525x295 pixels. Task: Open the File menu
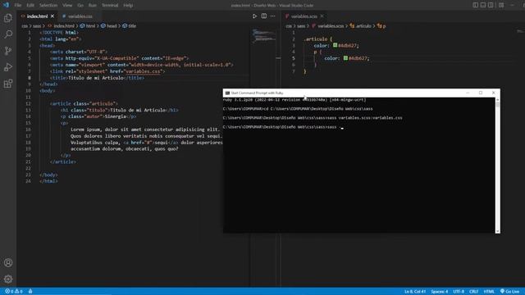[18, 5]
